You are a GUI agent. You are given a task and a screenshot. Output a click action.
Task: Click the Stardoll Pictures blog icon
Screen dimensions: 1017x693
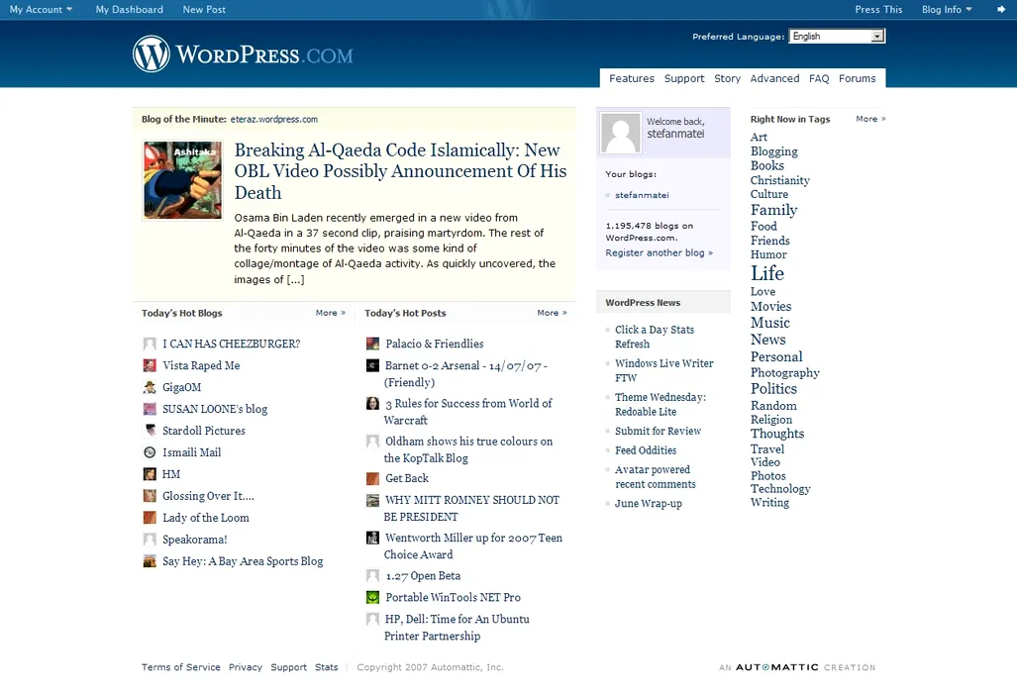(150, 431)
